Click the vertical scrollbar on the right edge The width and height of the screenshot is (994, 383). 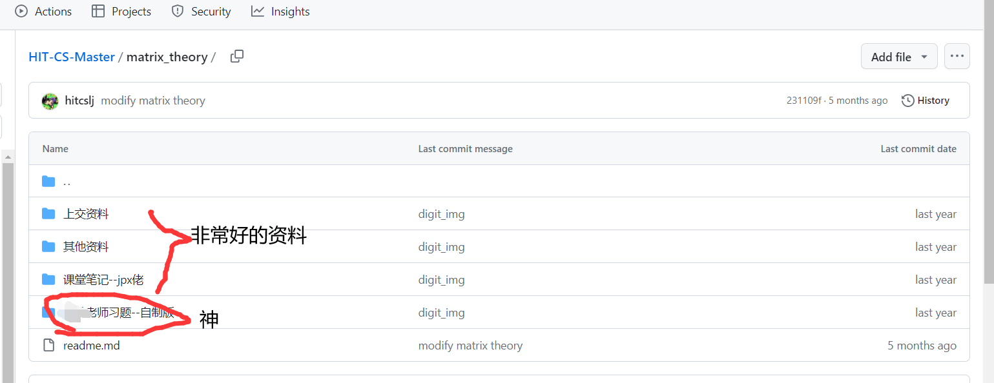[988, 142]
